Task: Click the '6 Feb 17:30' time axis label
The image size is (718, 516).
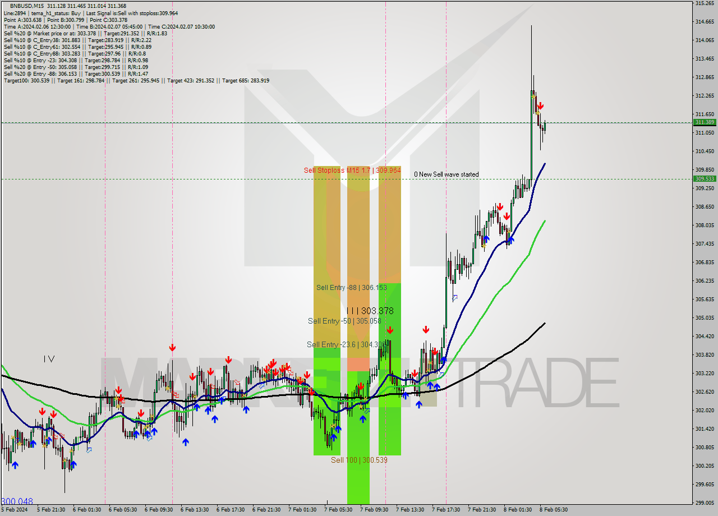Action: point(231,510)
